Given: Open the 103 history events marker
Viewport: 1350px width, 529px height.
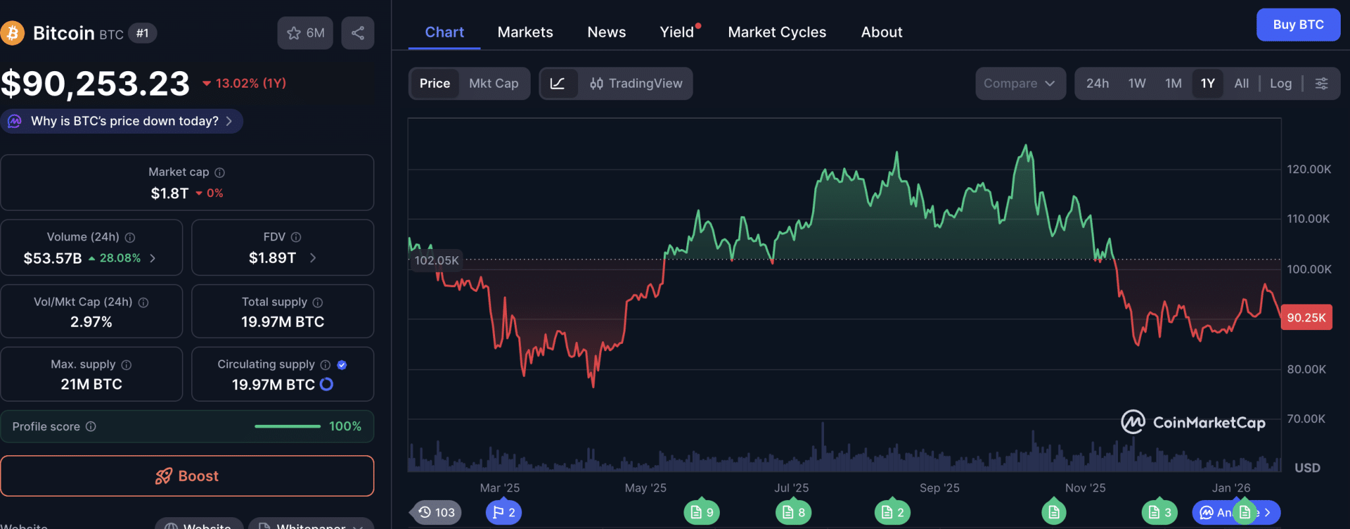Looking at the screenshot, I should click(436, 513).
